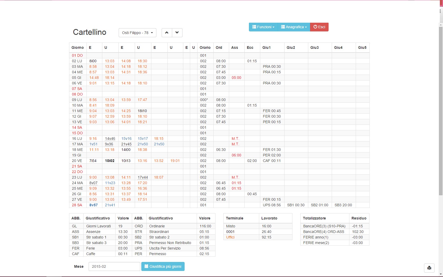Click exit time 13:03 on 02 LU

point(110,61)
